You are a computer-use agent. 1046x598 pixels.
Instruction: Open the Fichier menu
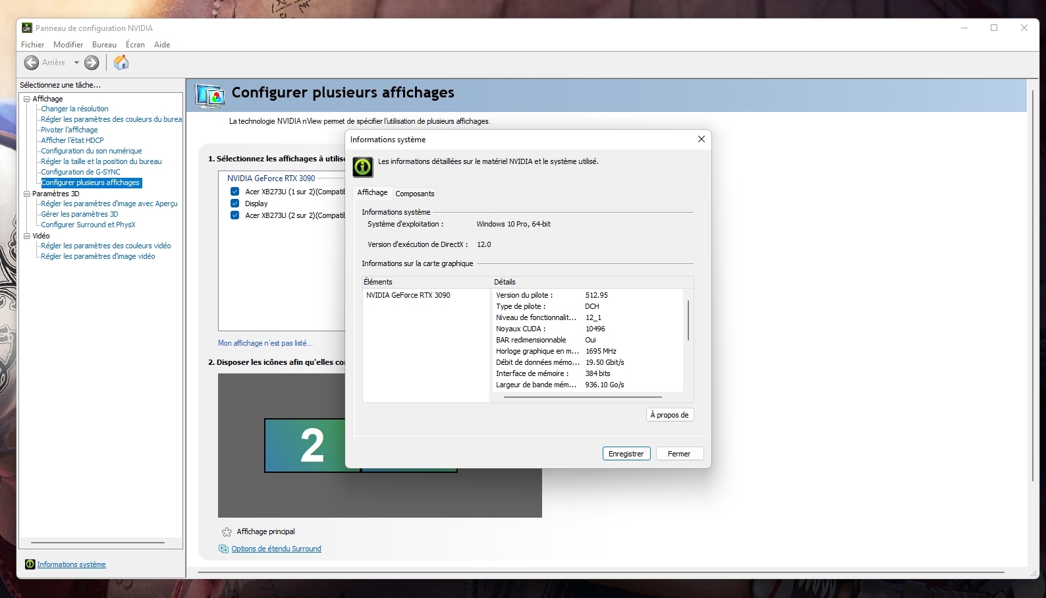pyautogui.click(x=32, y=45)
